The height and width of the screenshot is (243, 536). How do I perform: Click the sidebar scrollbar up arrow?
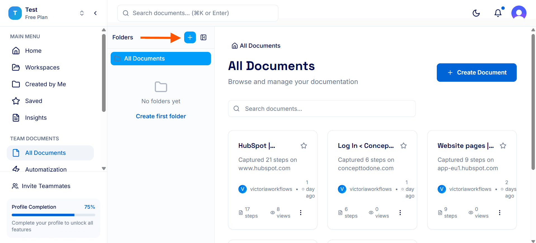tap(104, 30)
